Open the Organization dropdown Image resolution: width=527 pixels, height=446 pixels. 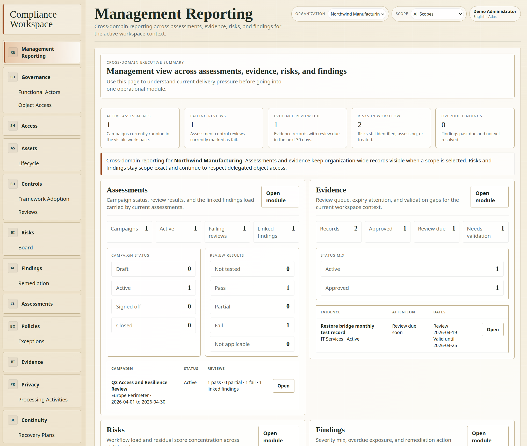357,14
